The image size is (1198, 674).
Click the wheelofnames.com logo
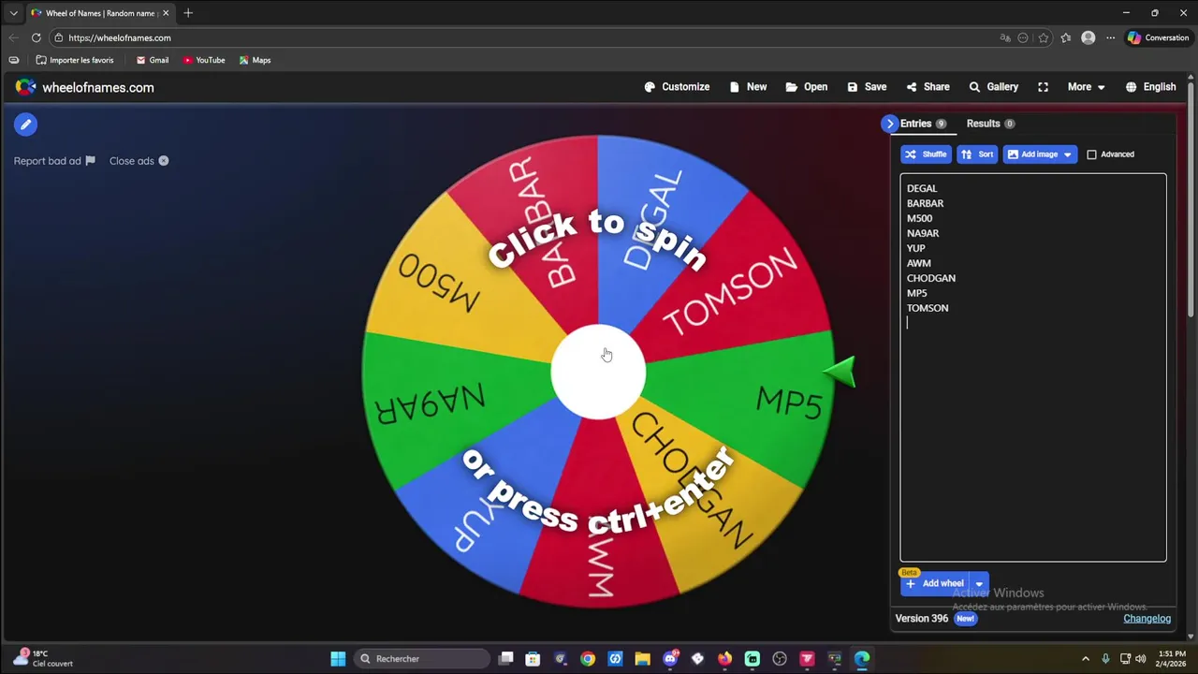point(84,87)
